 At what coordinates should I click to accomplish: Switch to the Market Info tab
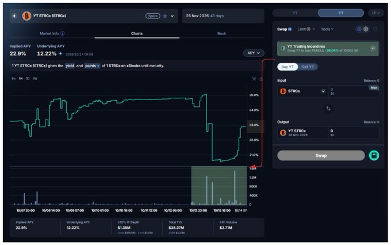click(52, 33)
